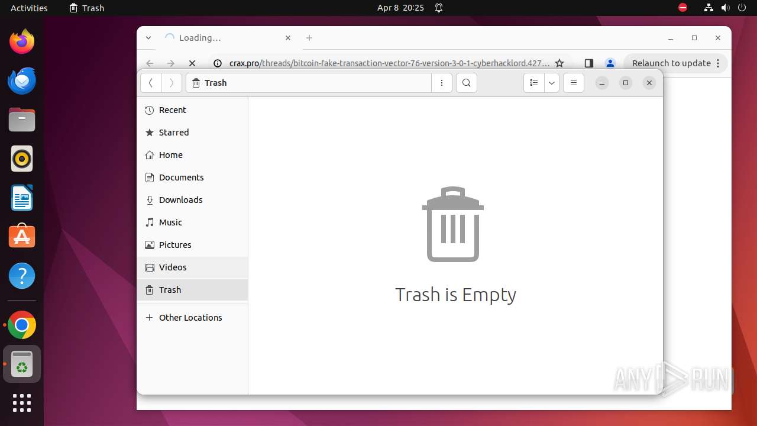The height and width of the screenshot is (426, 757).
Task: View site information icon in Chrome
Action: click(218, 63)
